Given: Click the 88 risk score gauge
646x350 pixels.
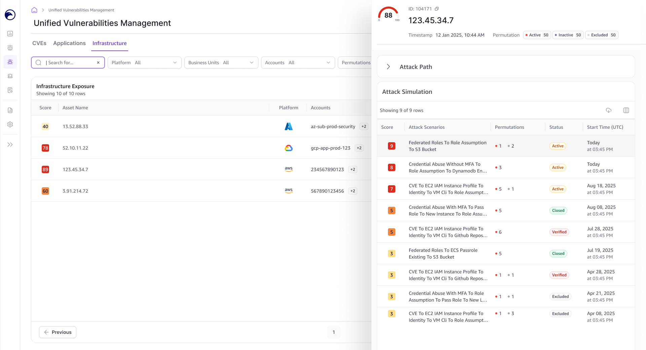Looking at the screenshot, I should (389, 14).
